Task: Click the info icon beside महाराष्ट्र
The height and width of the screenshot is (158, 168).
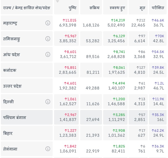Action: [x=48, y=23]
